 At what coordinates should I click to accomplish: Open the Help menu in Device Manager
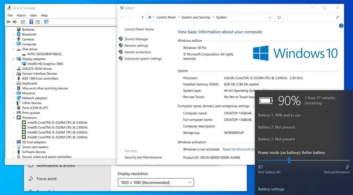click(x=44, y=15)
